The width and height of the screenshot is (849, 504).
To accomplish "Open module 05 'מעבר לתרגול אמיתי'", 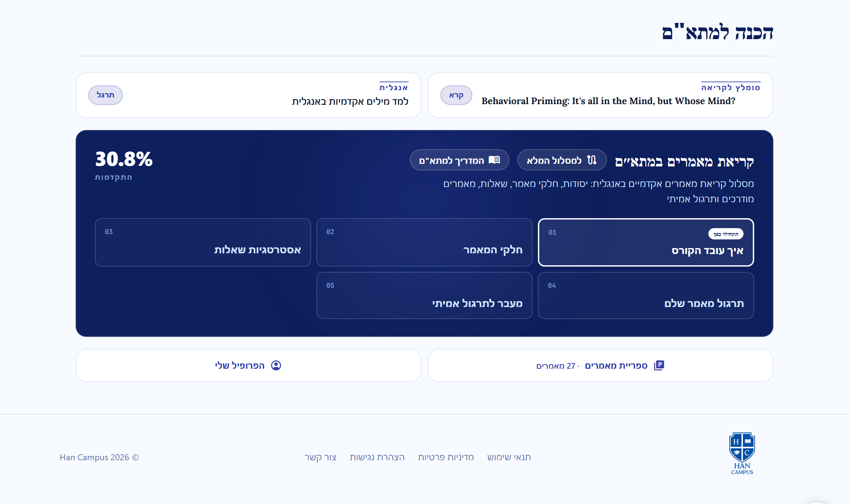I will pos(424,295).
